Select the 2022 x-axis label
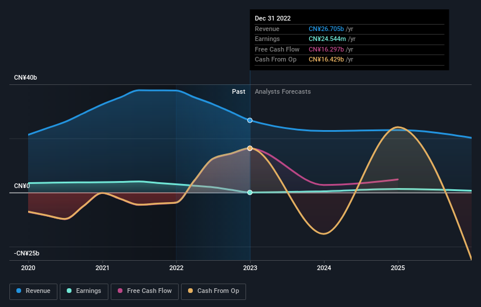The height and width of the screenshot is (307, 481). coord(176,268)
